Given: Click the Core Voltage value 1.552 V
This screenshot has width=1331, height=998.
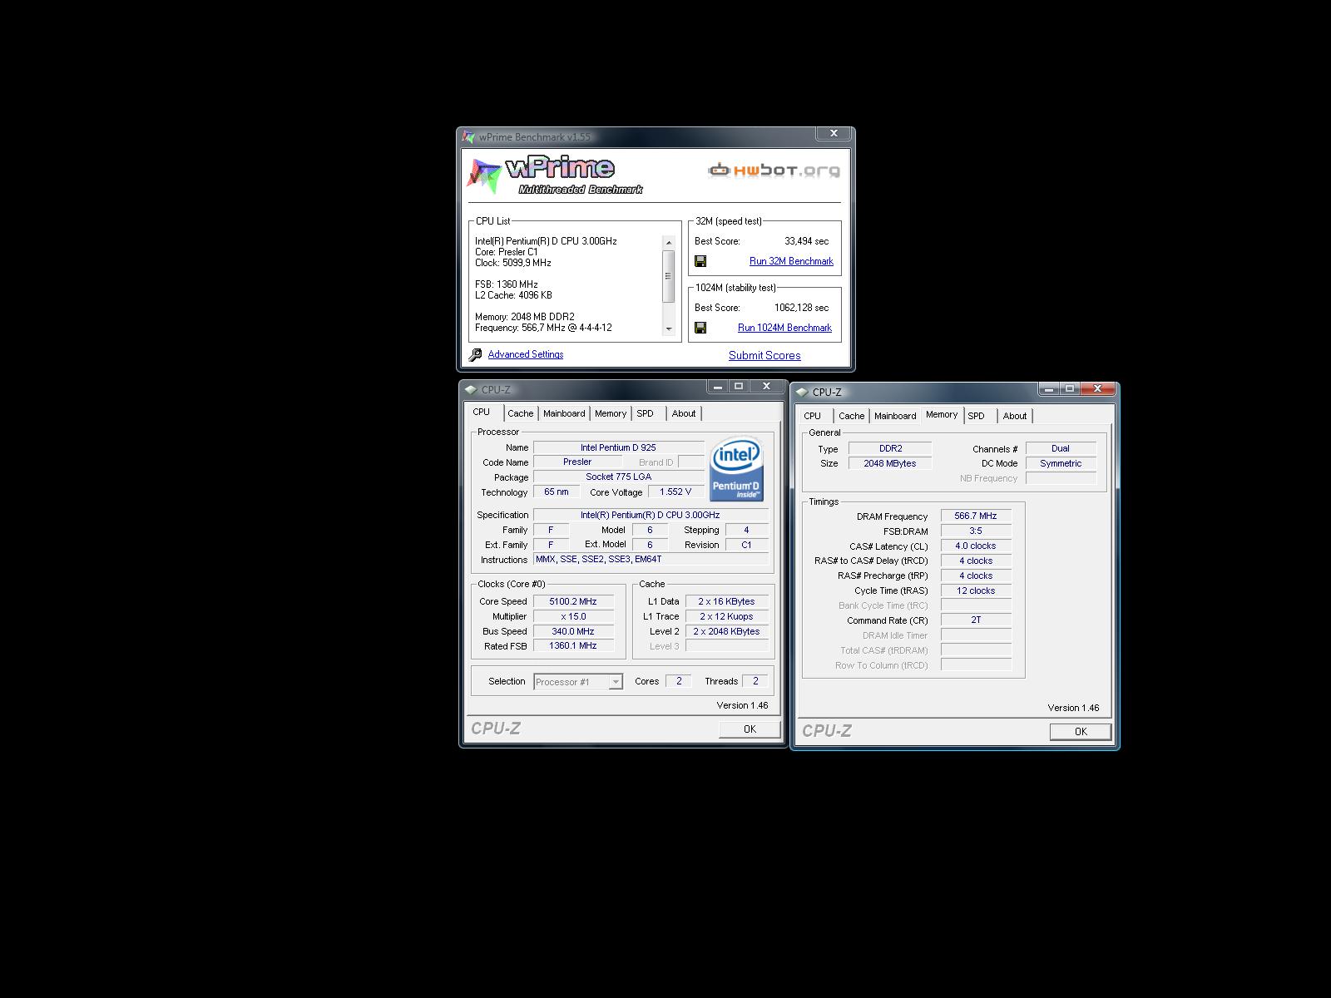Looking at the screenshot, I should tap(675, 492).
